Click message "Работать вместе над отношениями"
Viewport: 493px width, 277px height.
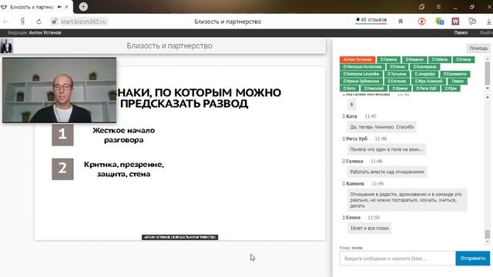click(x=387, y=172)
